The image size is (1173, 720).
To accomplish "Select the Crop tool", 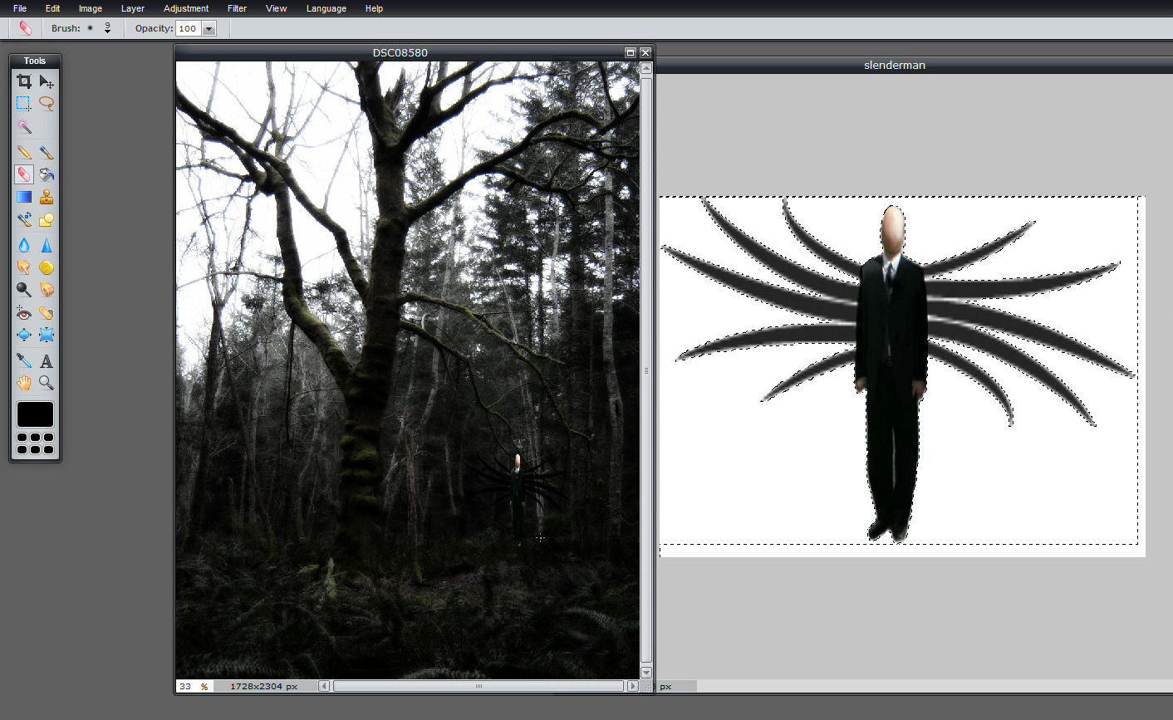I will 24,81.
